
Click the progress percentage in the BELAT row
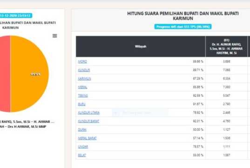tap(198, 155)
